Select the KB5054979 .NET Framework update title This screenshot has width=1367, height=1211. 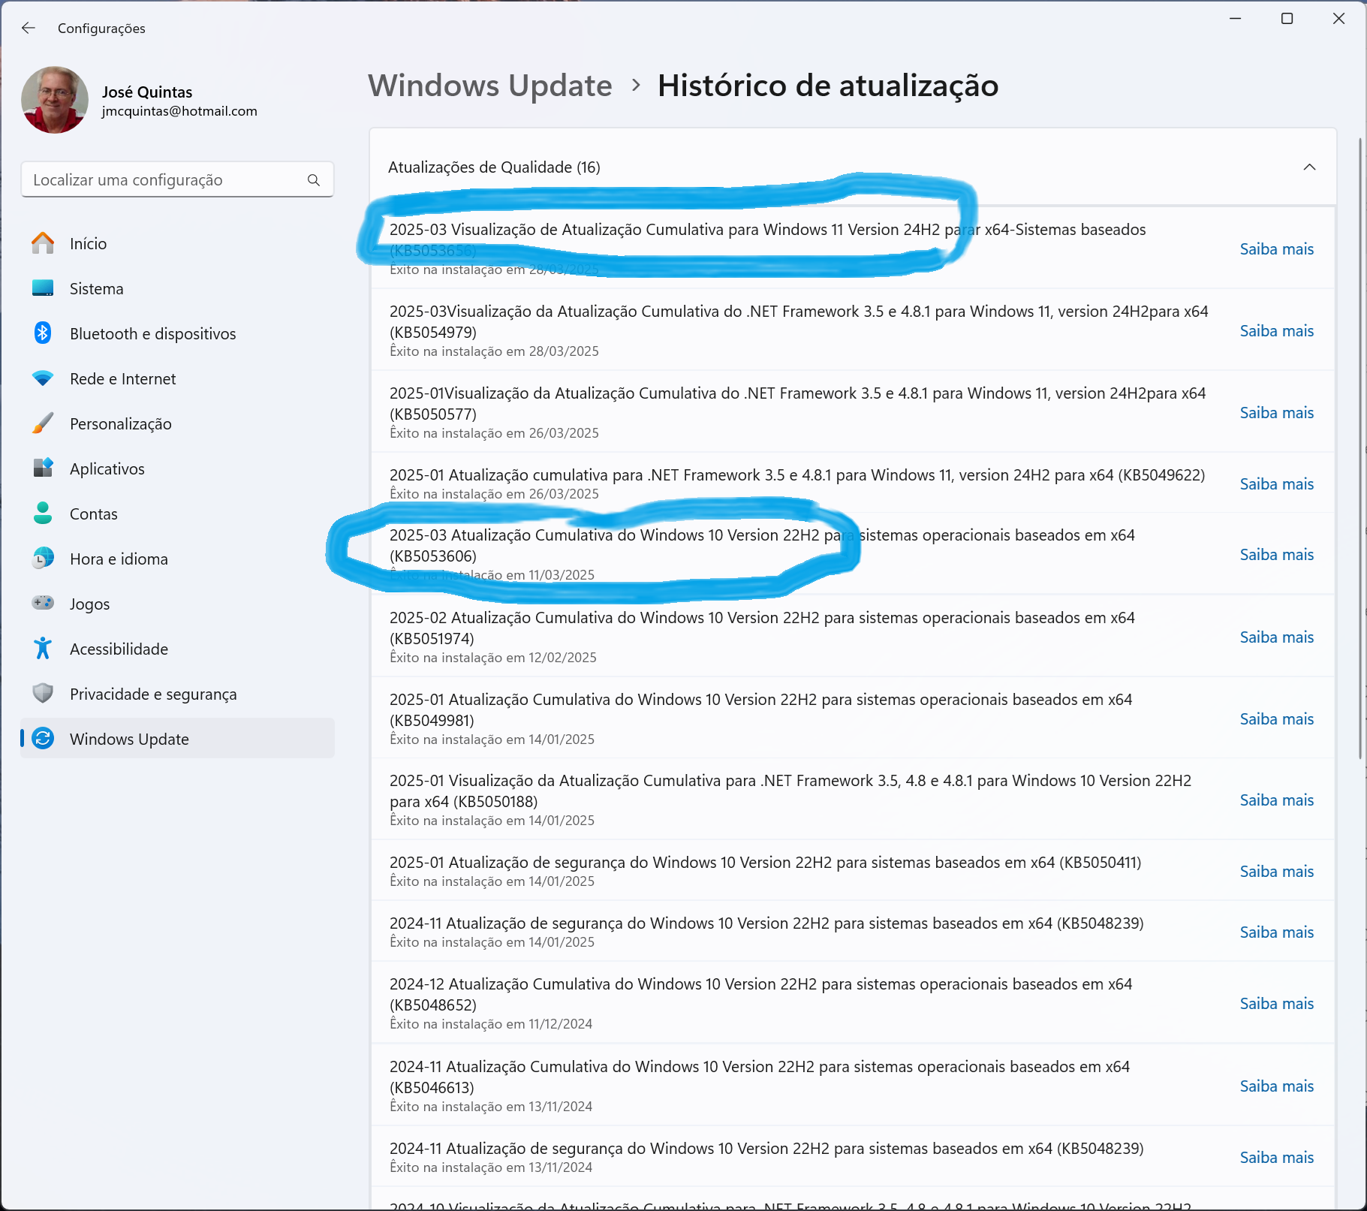[799, 321]
